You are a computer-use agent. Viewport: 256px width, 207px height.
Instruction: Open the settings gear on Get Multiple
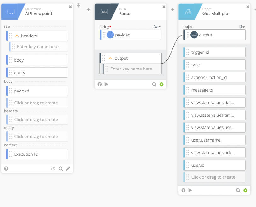click(245, 190)
